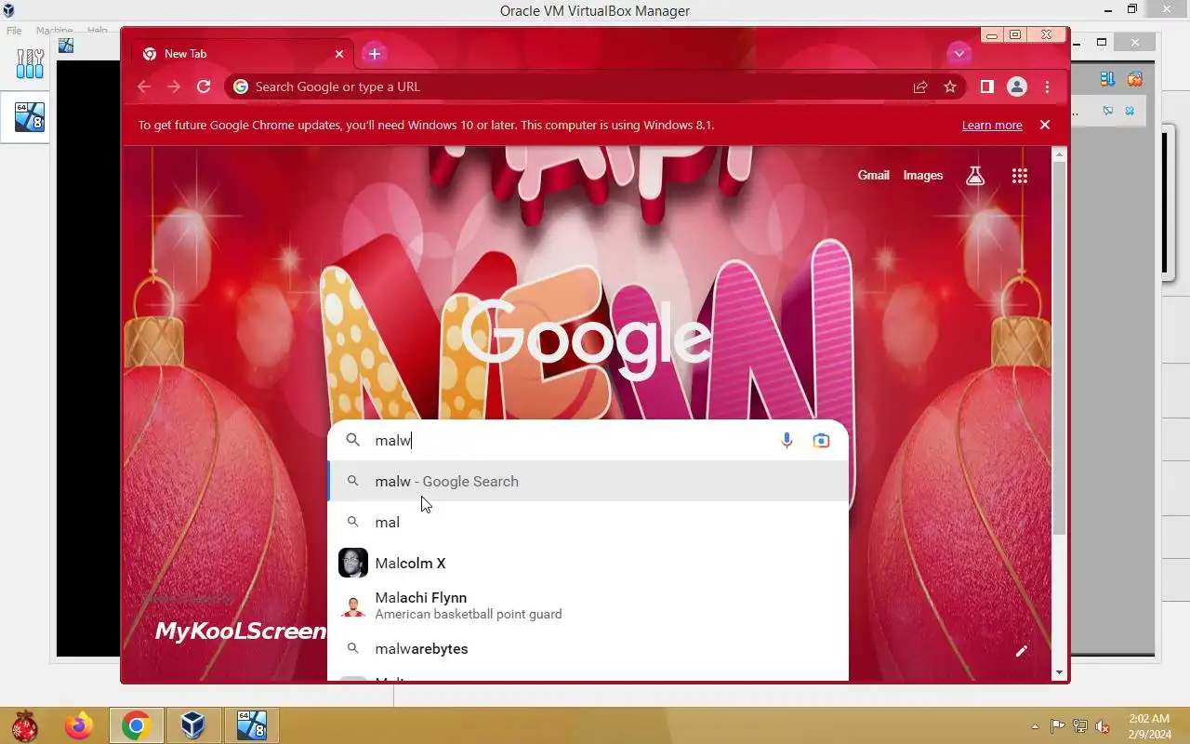1190x744 pixels.
Task: Open network tray icon
Action: coord(1080,726)
